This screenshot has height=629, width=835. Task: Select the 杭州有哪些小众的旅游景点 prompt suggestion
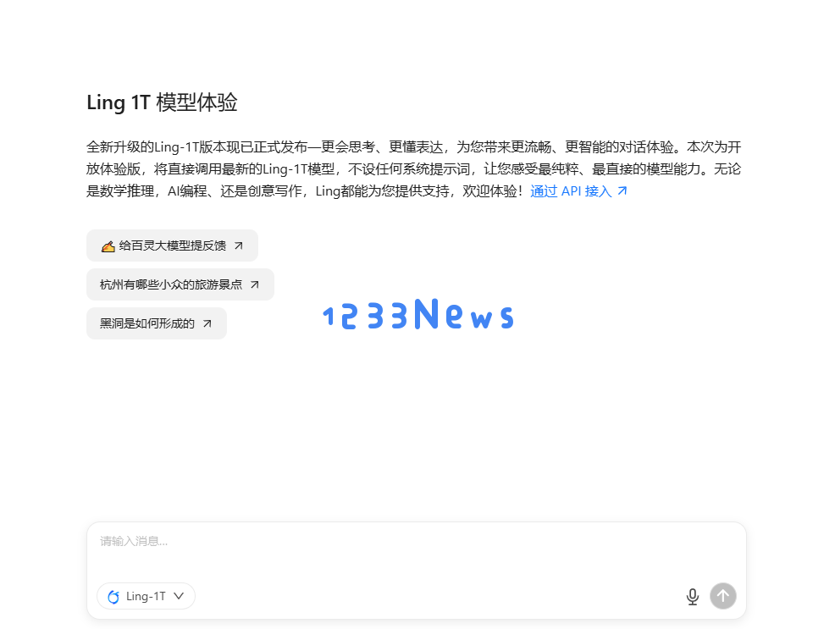(180, 284)
